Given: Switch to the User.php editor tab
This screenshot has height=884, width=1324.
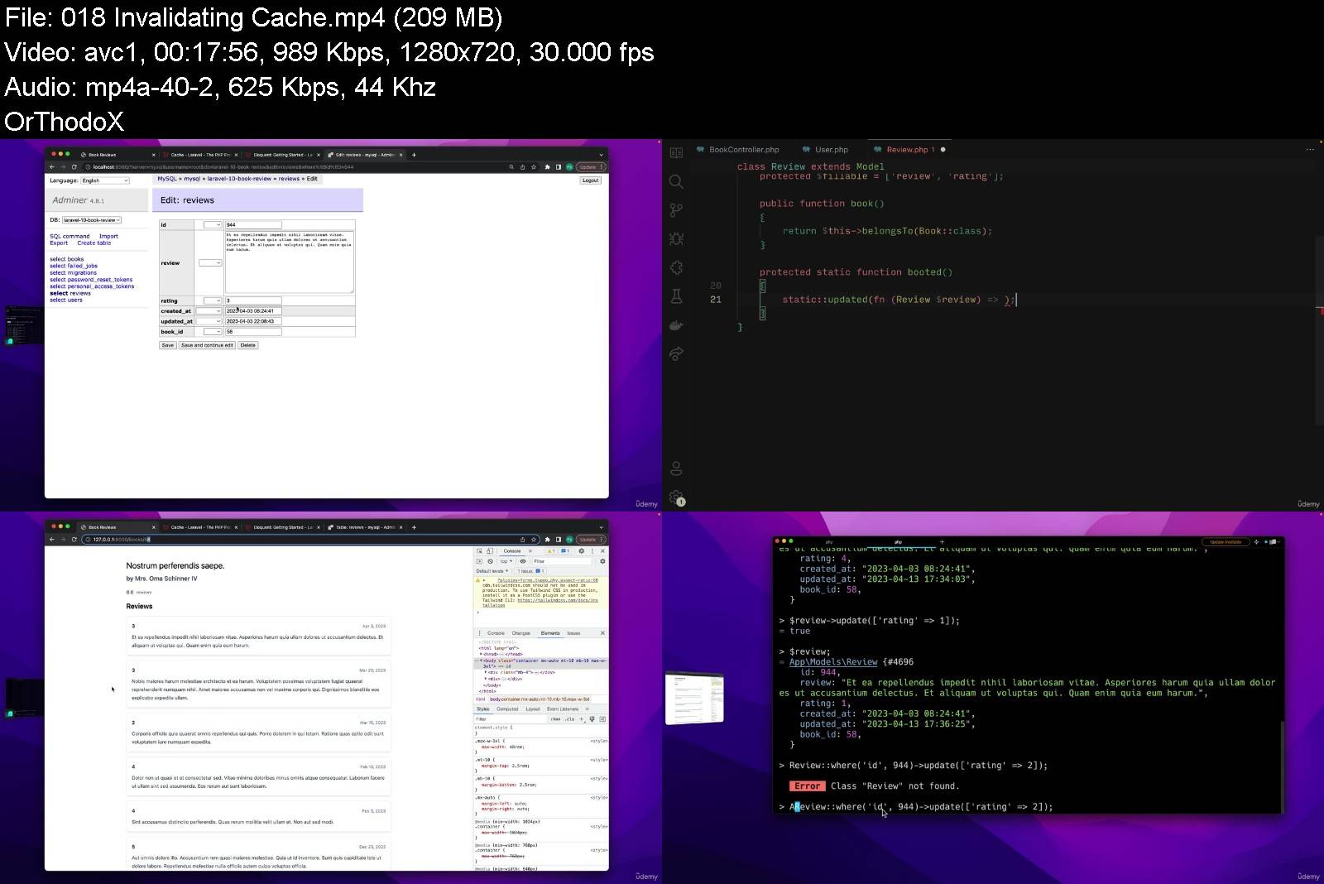Looking at the screenshot, I should pyautogui.click(x=825, y=150).
